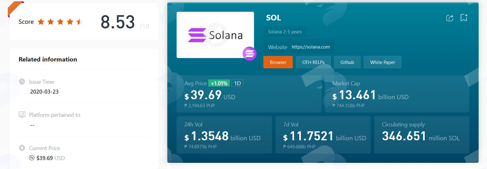Click the purple Solana coin badge icon
487x169 pixels.
pyautogui.click(x=249, y=53)
